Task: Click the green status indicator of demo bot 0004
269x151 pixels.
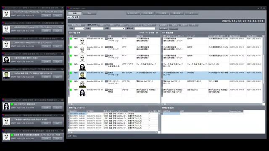Action: click(x=71, y=64)
